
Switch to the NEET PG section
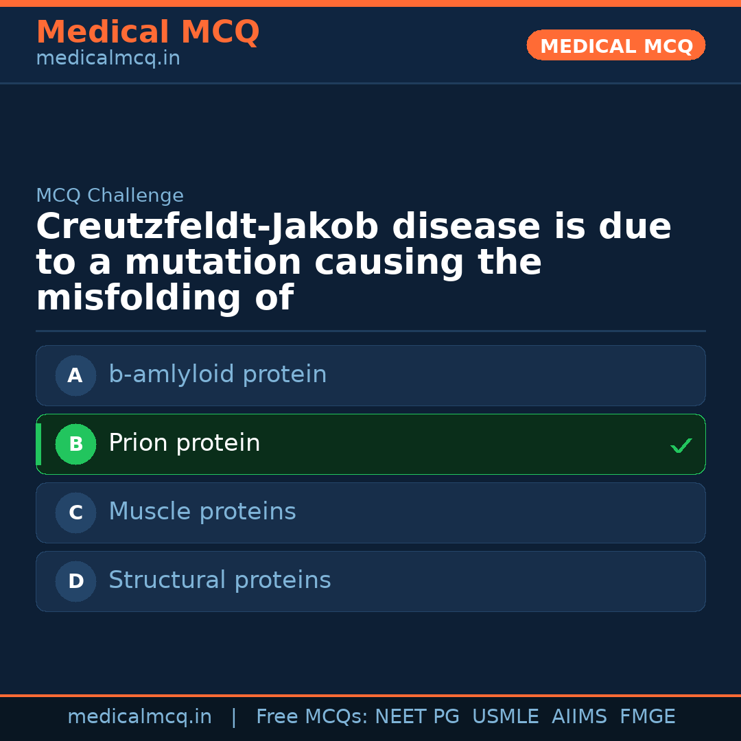click(x=416, y=716)
